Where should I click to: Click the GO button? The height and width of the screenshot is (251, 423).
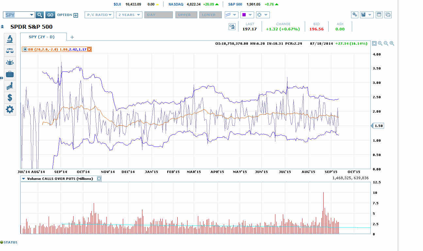[x=50, y=15]
